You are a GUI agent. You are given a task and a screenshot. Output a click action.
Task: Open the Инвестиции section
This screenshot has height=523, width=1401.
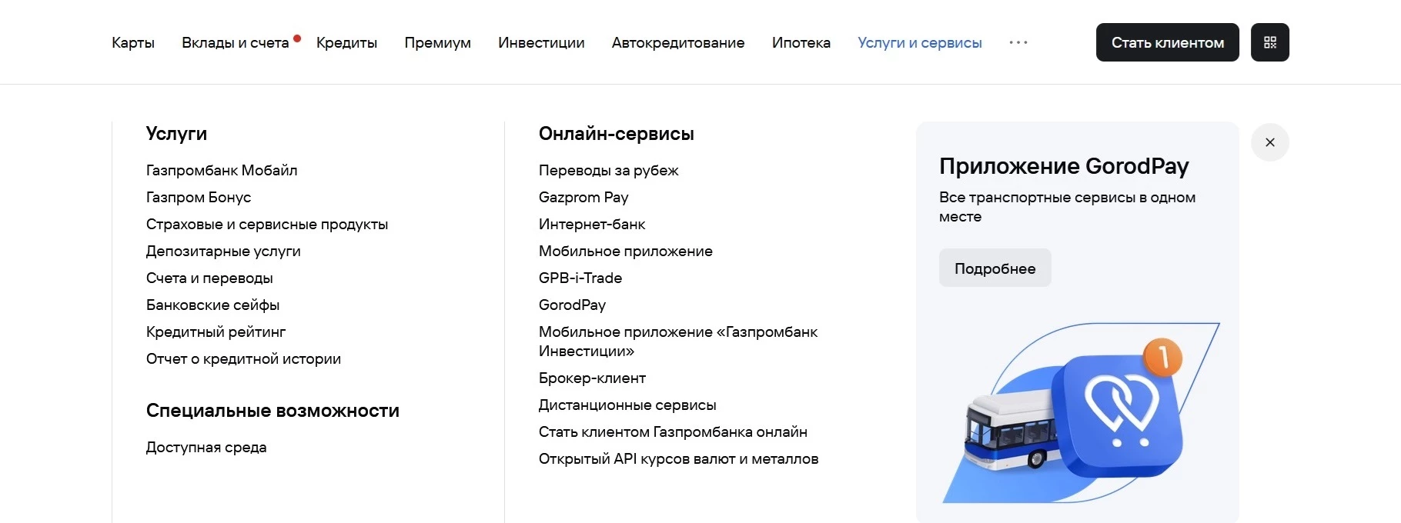tap(541, 43)
